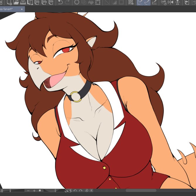Click the horizontal scrollbar thumb below the canvas
The width and height of the screenshot is (196, 196).
[141, 190]
